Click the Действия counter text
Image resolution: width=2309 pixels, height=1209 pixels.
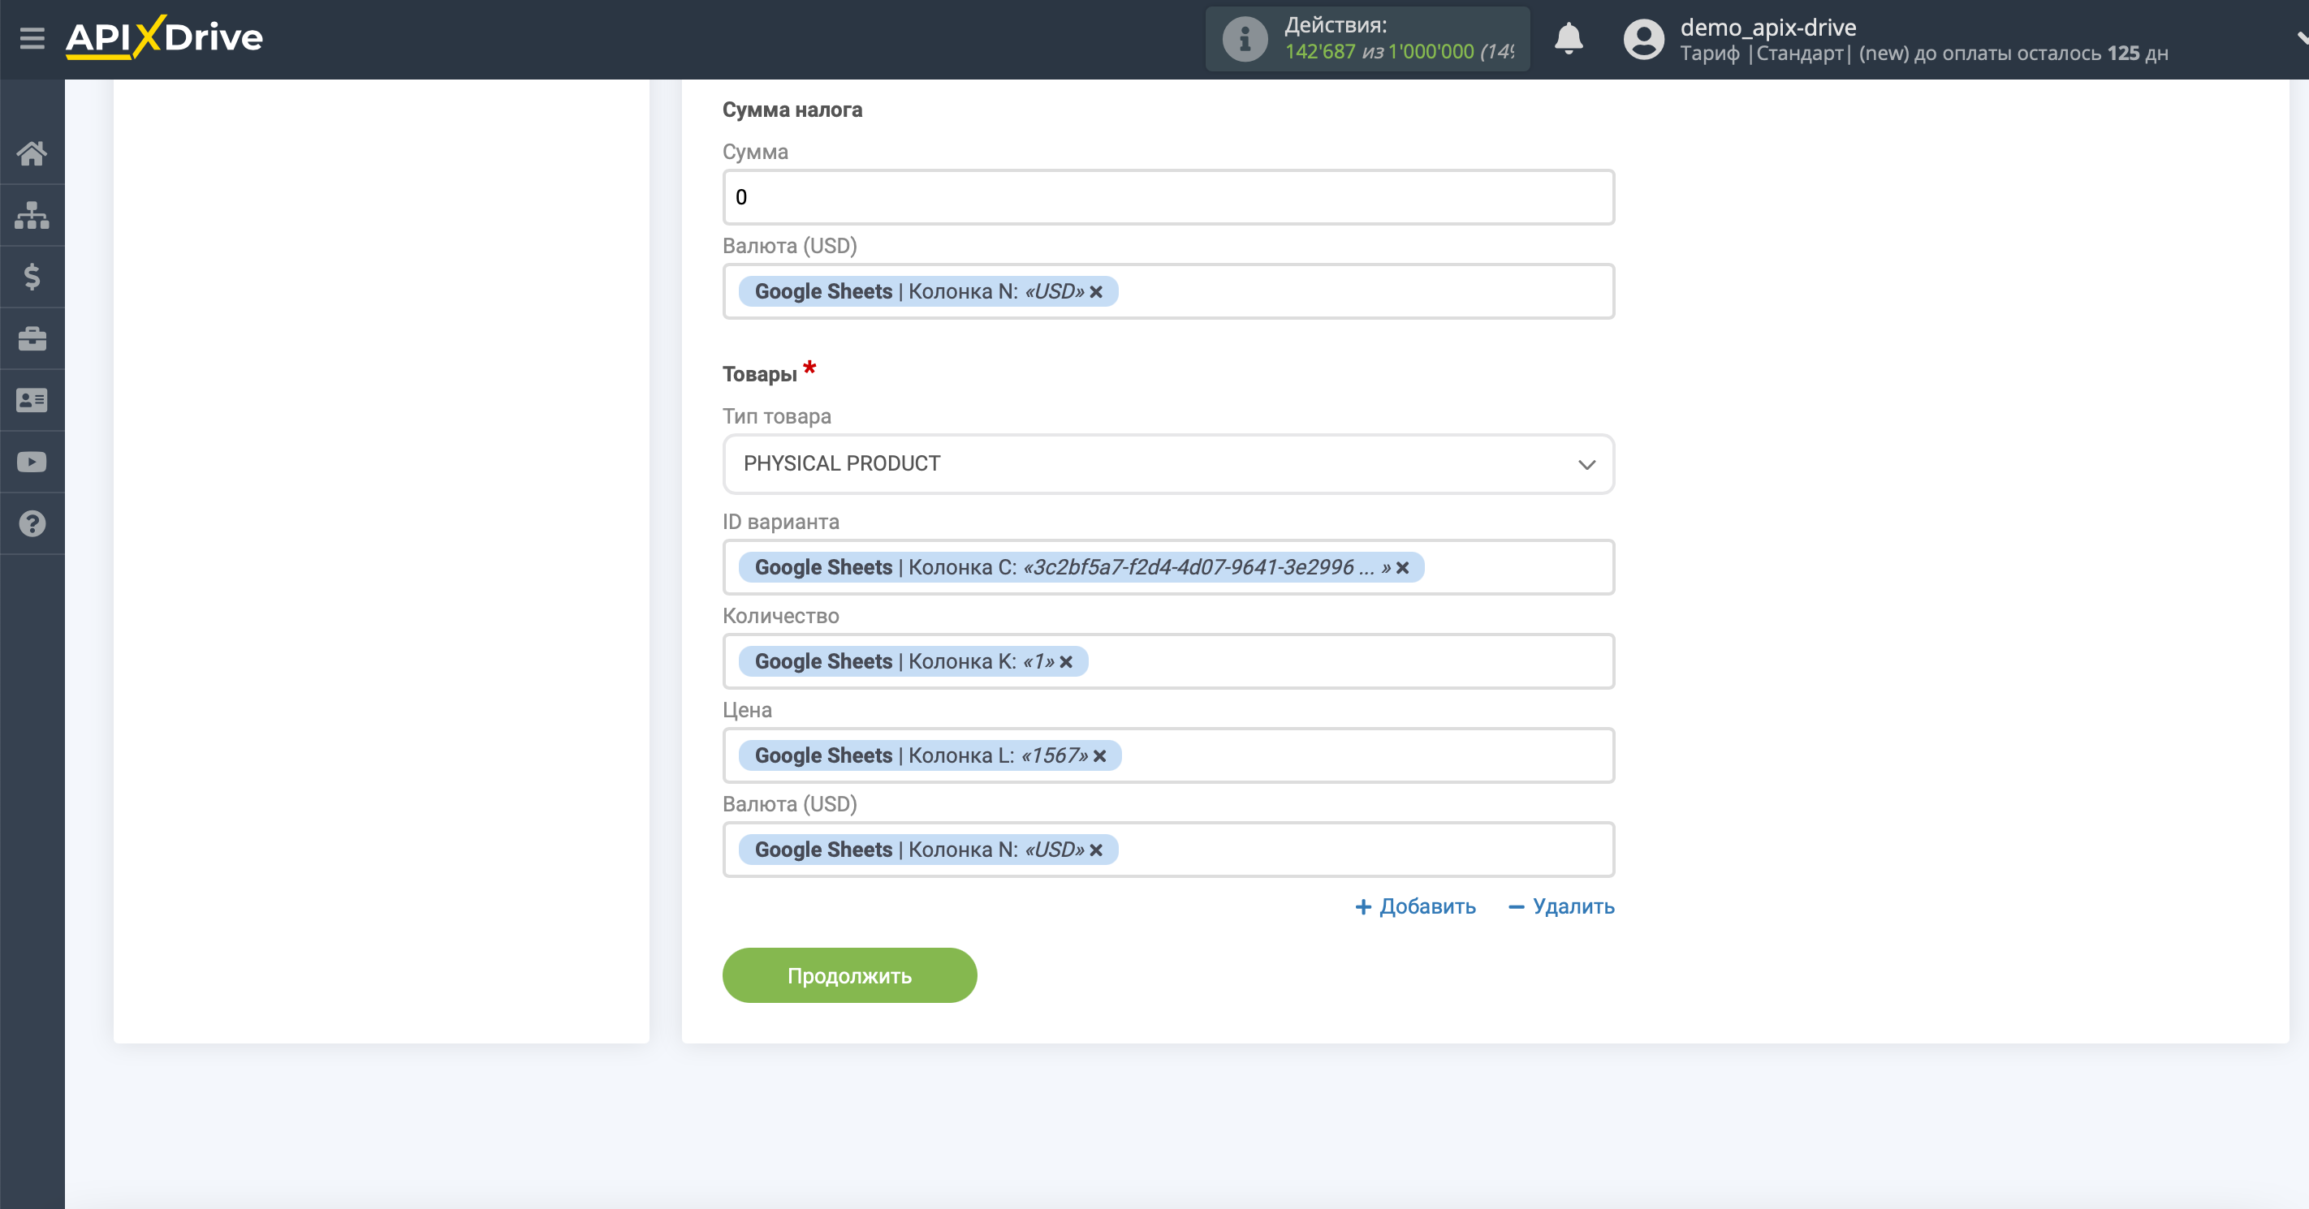tap(1336, 25)
